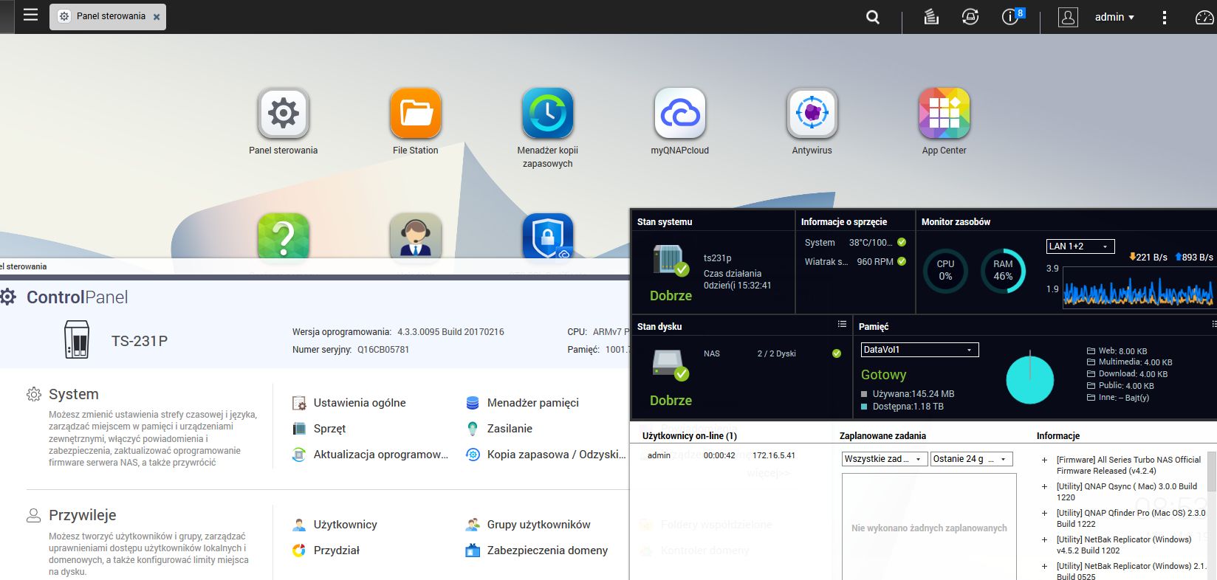This screenshot has width=1217, height=580.
Task: Click the Dostępna:1.18 TB storage value
Action: 908,407
